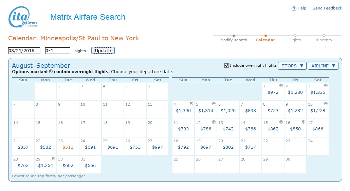The height and width of the screenshot is (191, 350).
Task: Click the nights range input field
Action: (x=57, y=51)
